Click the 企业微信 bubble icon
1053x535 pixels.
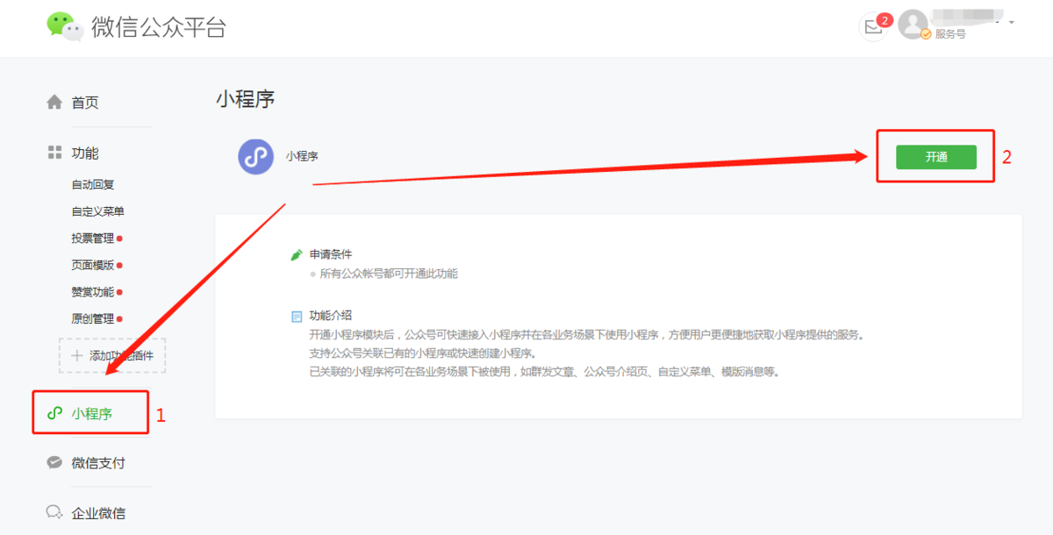coord(54,512)
